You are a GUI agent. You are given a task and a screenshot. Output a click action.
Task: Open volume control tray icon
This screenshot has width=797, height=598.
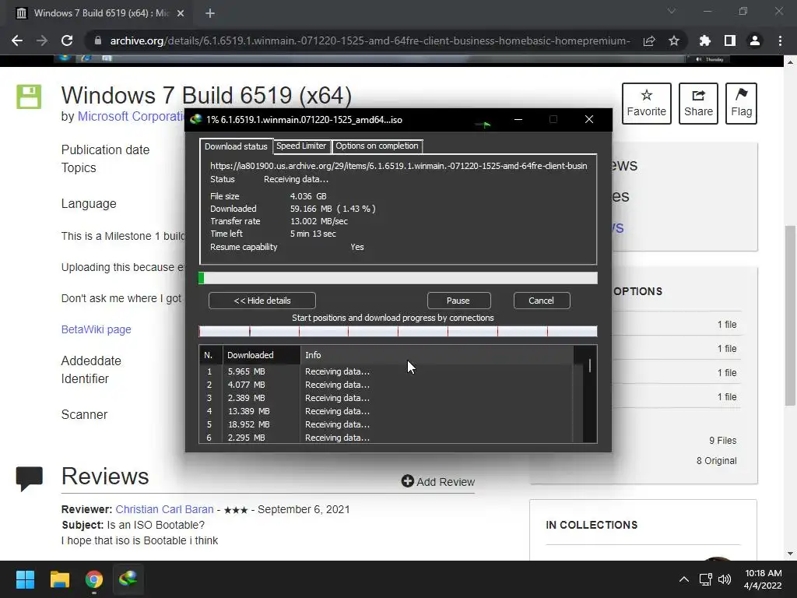coord(725,579)
